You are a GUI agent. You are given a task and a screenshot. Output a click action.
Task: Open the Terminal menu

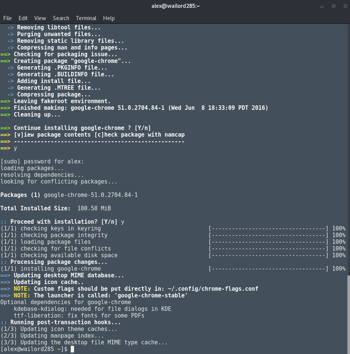point(86,18)
